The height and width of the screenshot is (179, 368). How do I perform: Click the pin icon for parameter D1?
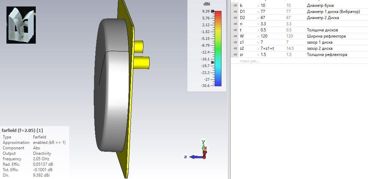235,12
